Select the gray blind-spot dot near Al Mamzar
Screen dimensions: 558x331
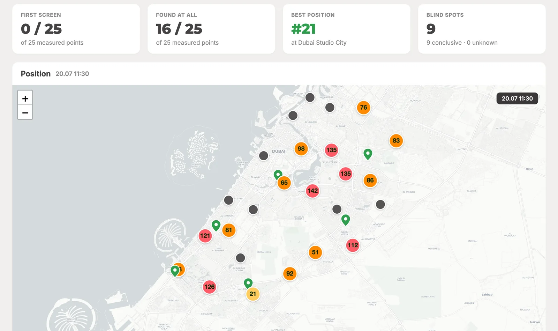coord(330,108)
